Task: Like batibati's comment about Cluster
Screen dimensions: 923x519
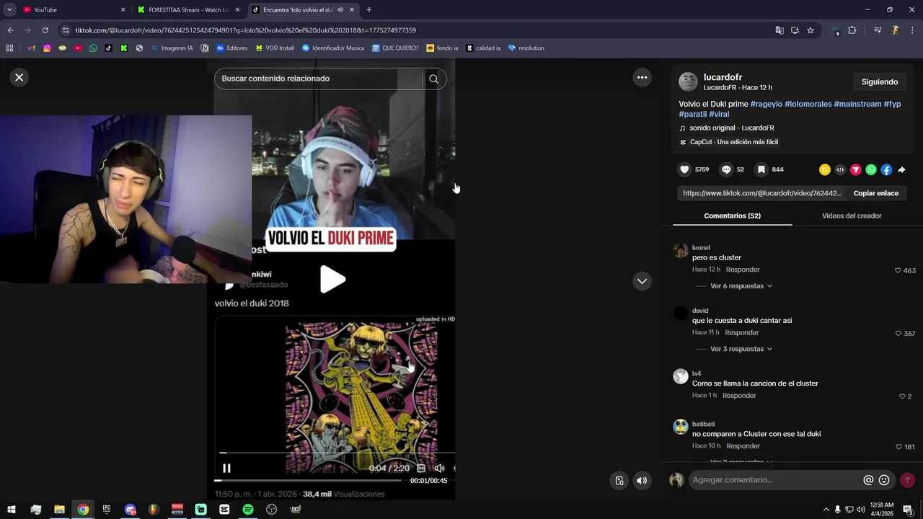Action: click(898, 447)
